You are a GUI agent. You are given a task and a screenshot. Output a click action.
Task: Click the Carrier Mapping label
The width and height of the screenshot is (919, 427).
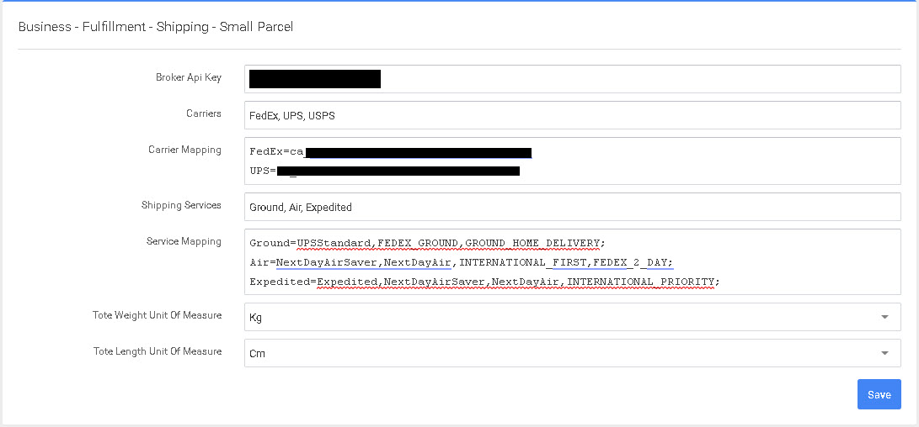184,150
